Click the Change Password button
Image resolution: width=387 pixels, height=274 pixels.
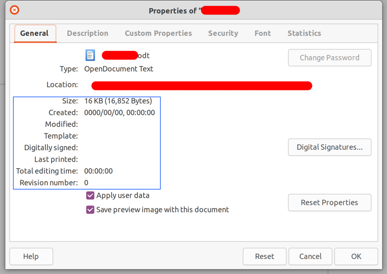click(329, 58)
